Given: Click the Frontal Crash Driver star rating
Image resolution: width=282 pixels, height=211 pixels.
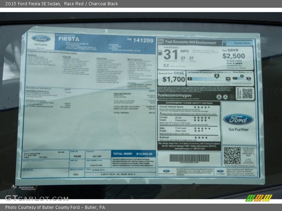Looking at the screenshot, I should coord(202,118).
